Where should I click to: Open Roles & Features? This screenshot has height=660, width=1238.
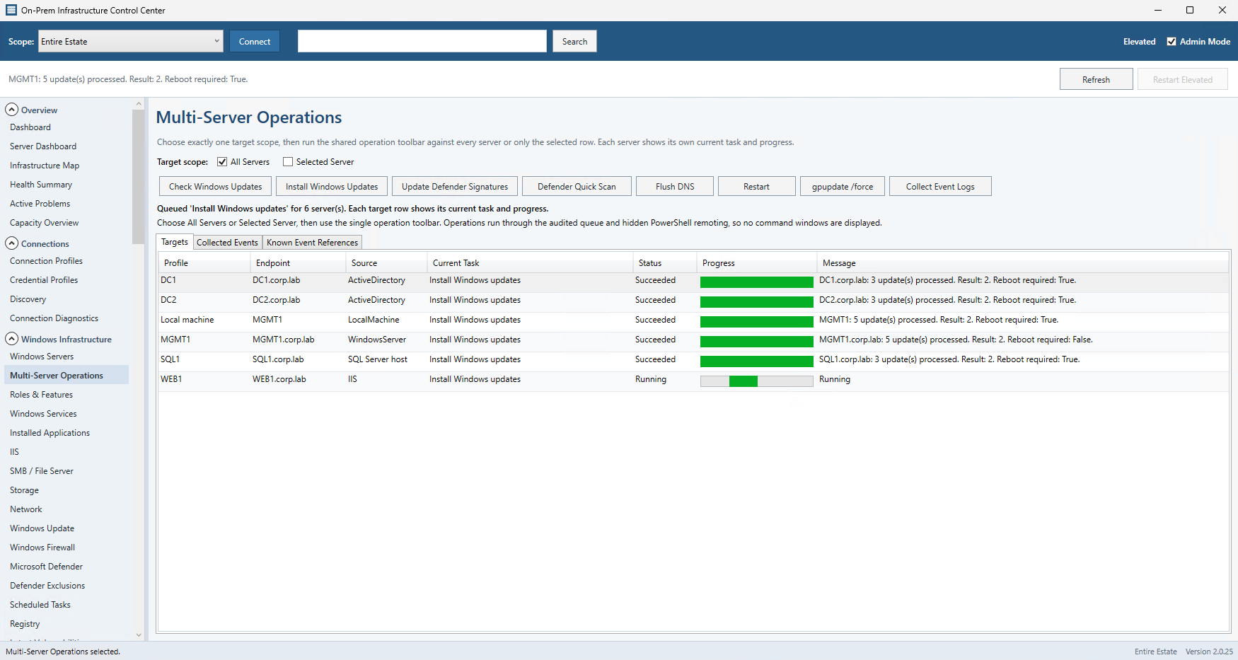click(x=41, y=395)
